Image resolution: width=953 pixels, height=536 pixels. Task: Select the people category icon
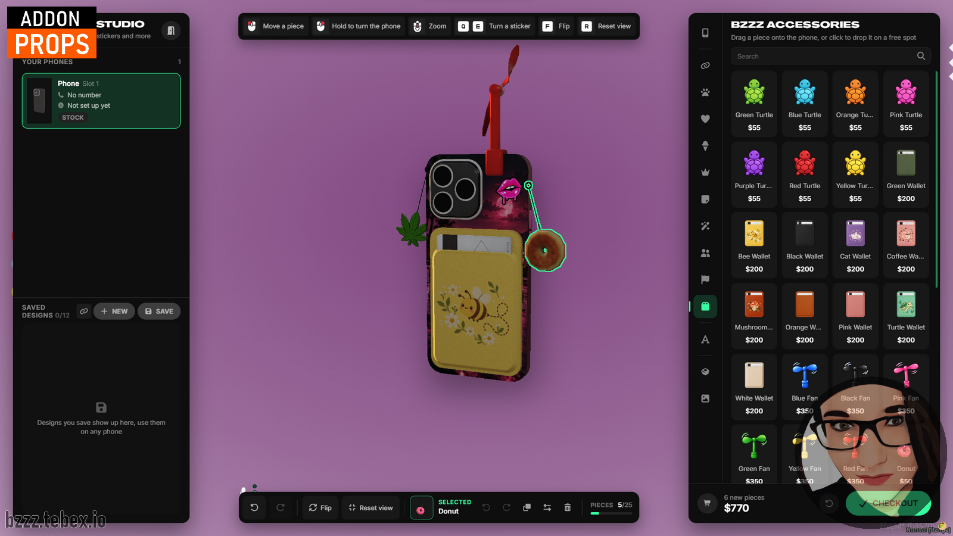point(705,253)
